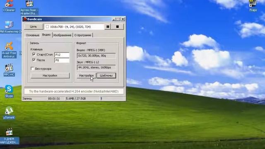Click the audio format info 44.1KHz, stereo
This screenshot has width=265, height=149.
tap(96, 67)
